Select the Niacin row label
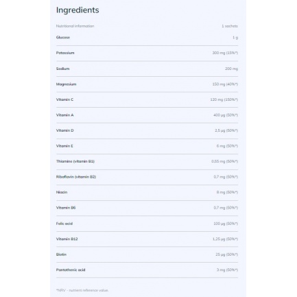The width and height of the screenshot is (297, 297). (62, 192)
